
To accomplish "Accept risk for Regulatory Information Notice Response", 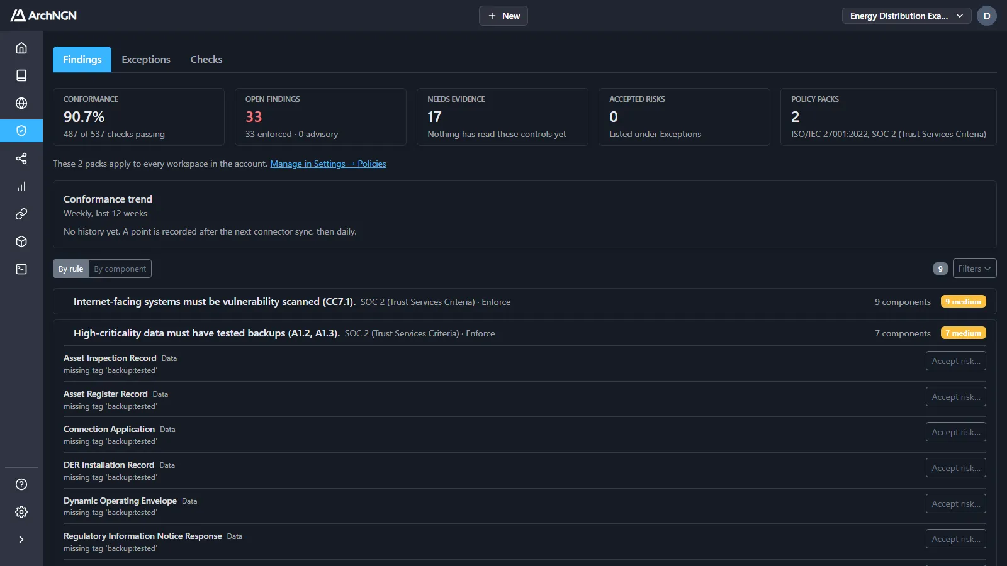I will [955, 539].
